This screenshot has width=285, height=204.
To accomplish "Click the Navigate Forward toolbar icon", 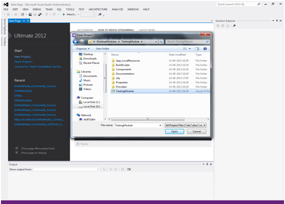I will (16, 15).
